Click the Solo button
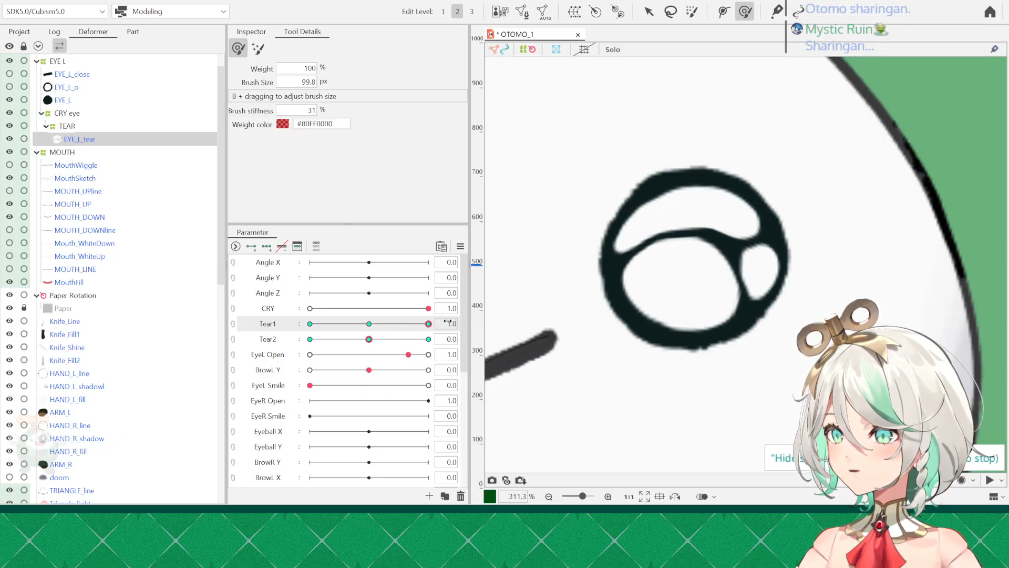 (612, 49)
